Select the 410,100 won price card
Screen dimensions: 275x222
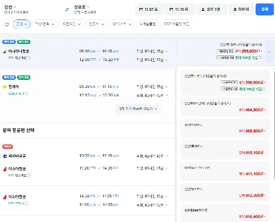[225, 150]
